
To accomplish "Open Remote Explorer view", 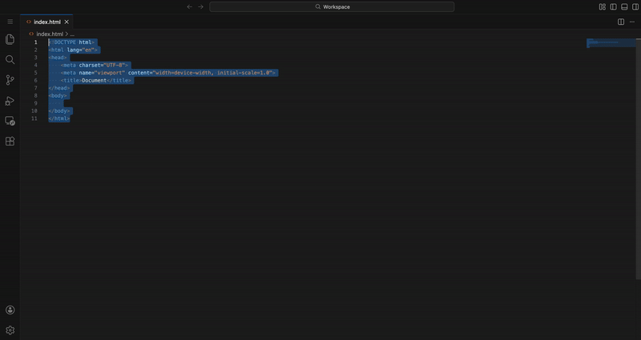I will pos(10,121).
